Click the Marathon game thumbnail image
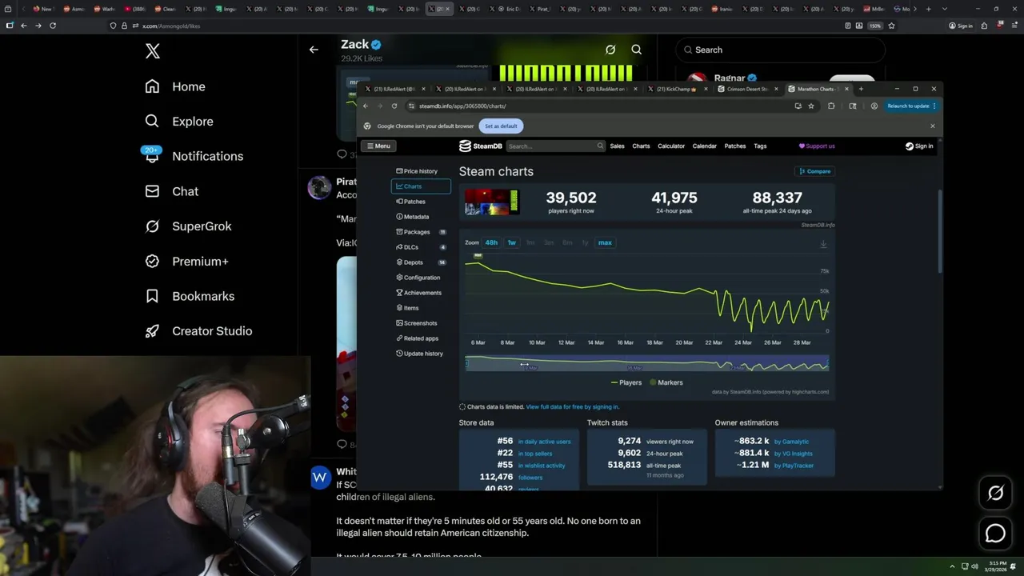The image size is (1024, 576). 492,202
